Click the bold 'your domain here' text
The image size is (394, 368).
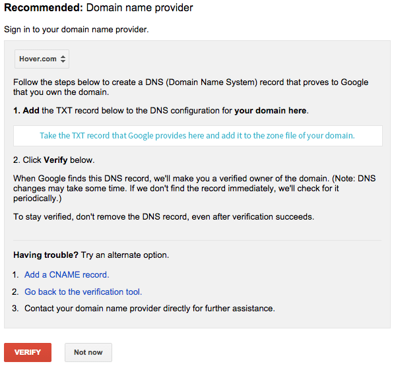point(271,110)
